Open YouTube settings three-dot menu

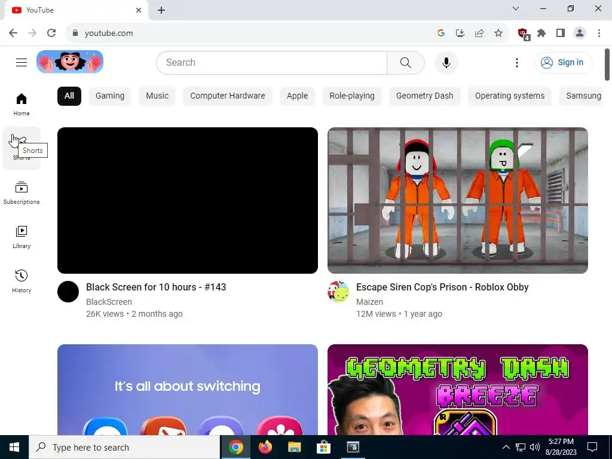tap(517, 62)
